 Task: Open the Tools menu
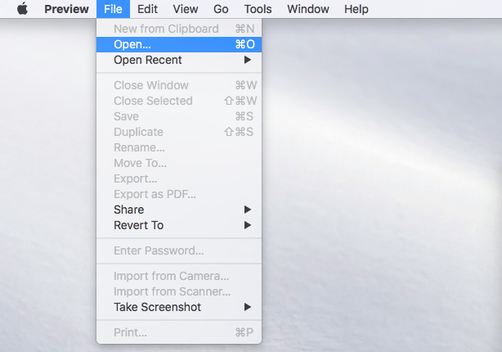(258, 9)
